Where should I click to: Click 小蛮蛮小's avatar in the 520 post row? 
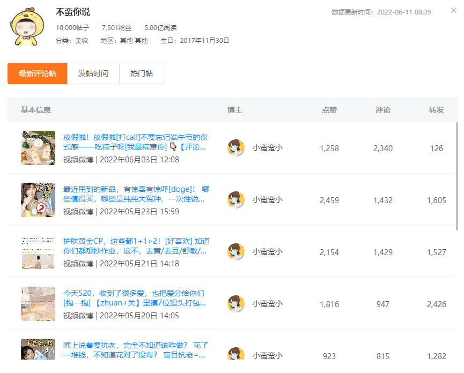point(236,304)
